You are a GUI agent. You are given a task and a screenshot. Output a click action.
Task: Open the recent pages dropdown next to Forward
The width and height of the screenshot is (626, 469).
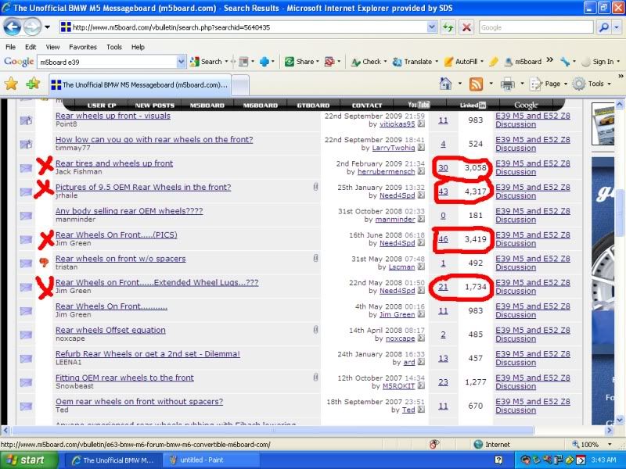pos(47,27)
